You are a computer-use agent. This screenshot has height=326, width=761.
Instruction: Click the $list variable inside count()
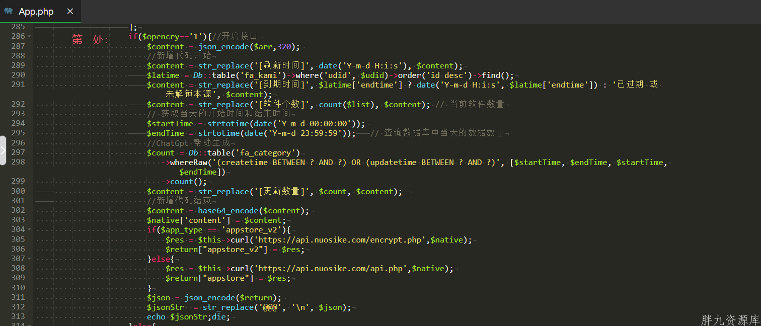click(358, 105)
